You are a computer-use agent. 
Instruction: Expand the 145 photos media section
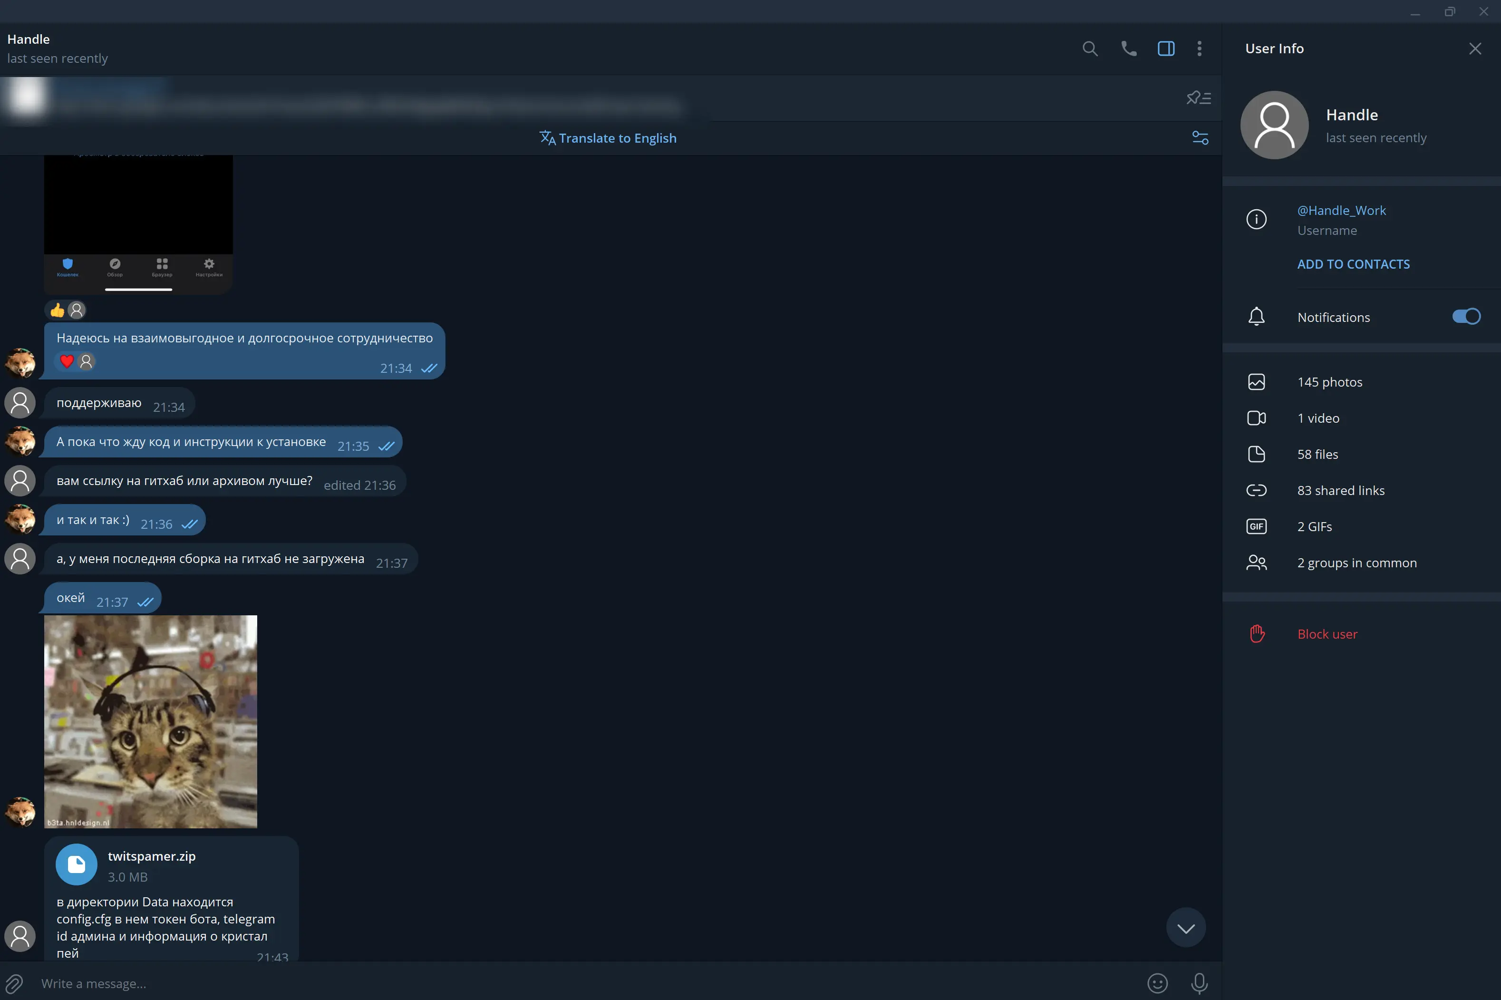pos(1329,380)
